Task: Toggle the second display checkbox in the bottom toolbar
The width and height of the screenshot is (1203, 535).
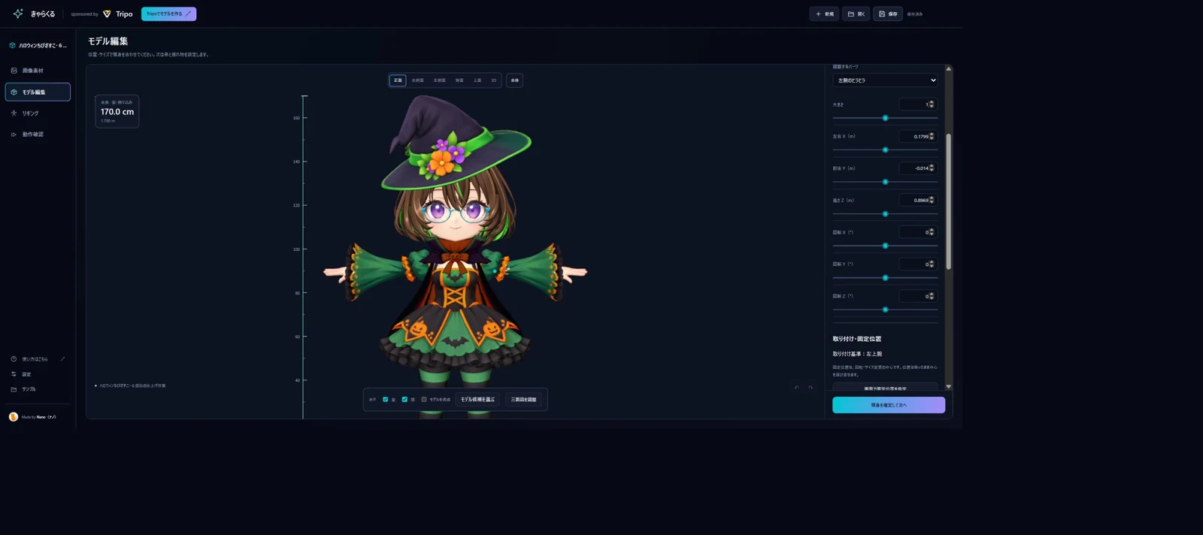Action: (405, 399)
